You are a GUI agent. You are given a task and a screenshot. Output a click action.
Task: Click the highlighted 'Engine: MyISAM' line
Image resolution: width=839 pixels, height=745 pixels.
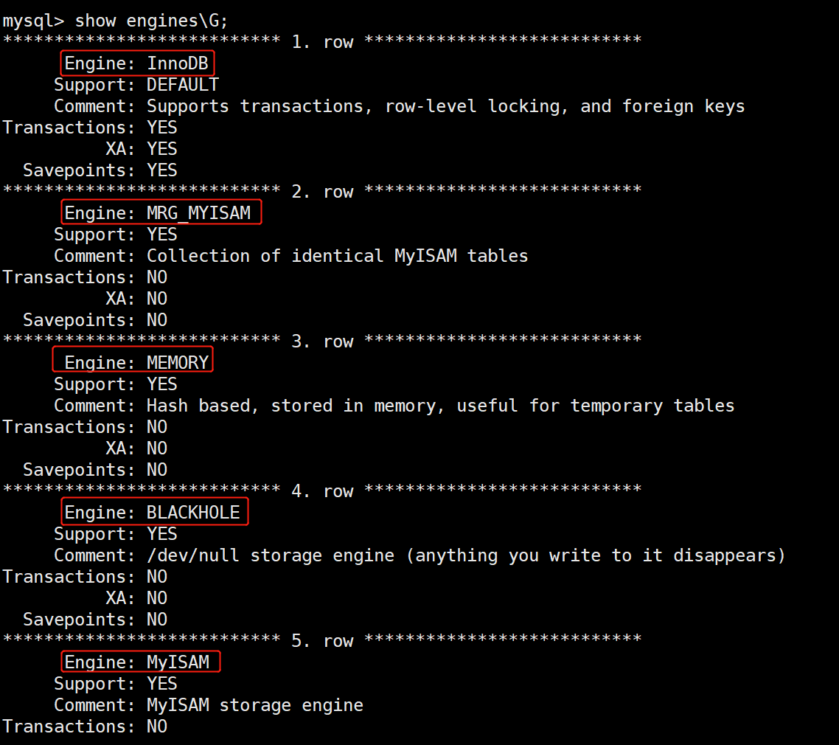click(137, 662)
